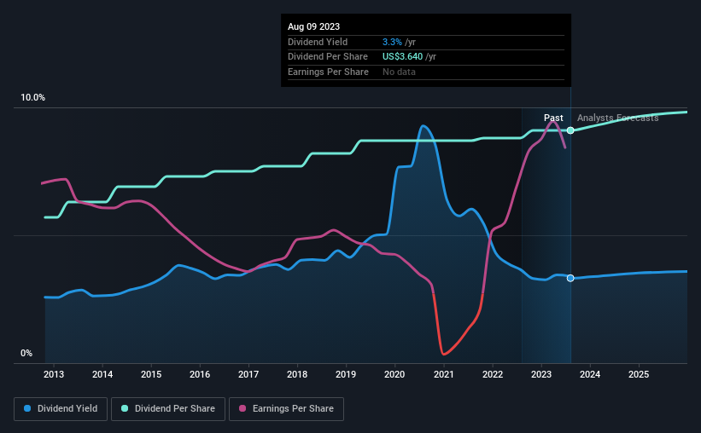Viewport: 701px width, 433px height.
Task: Click the Analysts Forecasts label
Action: [x=618, y=118]
